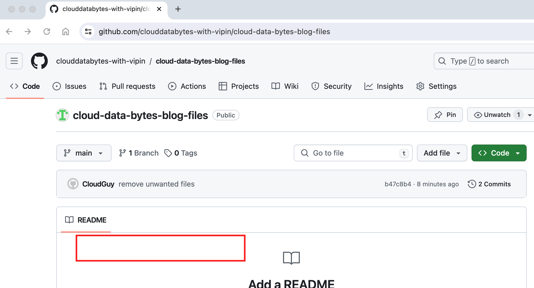
Task: Go to browser home page icon
Action: click(x=66, y=32)
